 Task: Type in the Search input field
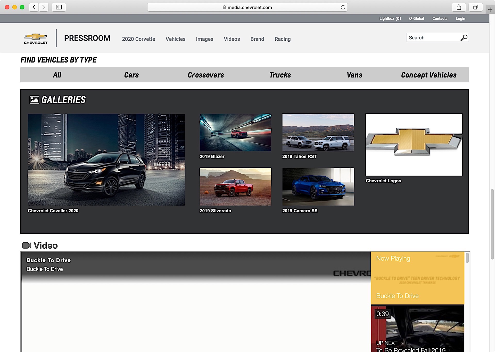[x=433, y=38]
